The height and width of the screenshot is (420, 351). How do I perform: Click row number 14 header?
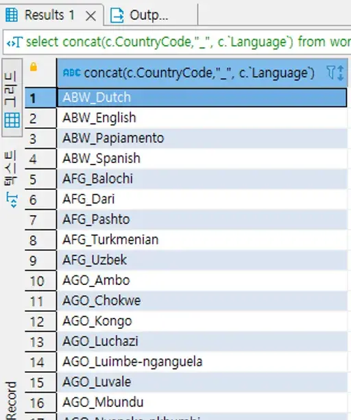click(x=40, y=362)
